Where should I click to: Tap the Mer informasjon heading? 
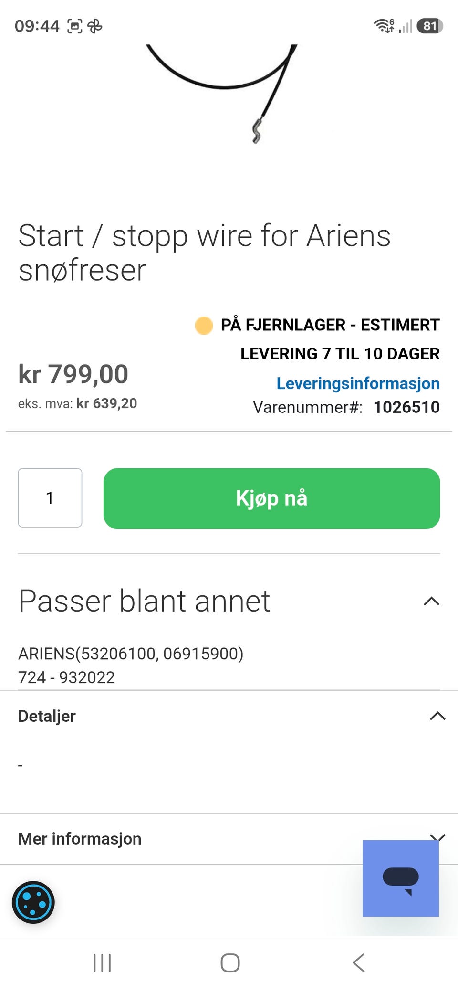80,839
